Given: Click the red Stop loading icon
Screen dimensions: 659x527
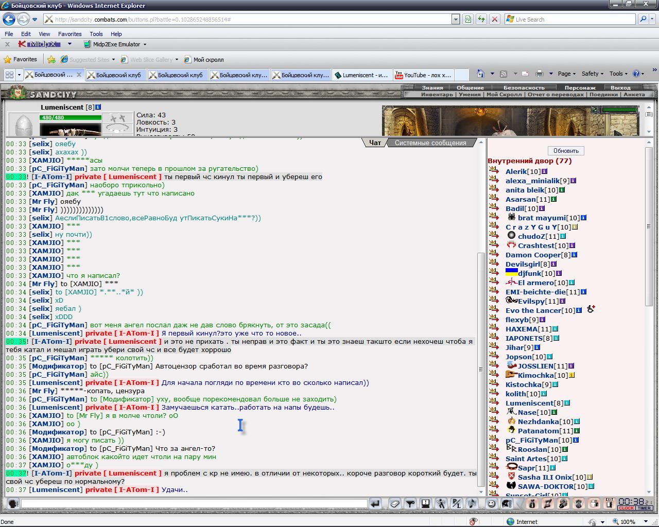Looking at the screenshot, I should pos(495,20).
